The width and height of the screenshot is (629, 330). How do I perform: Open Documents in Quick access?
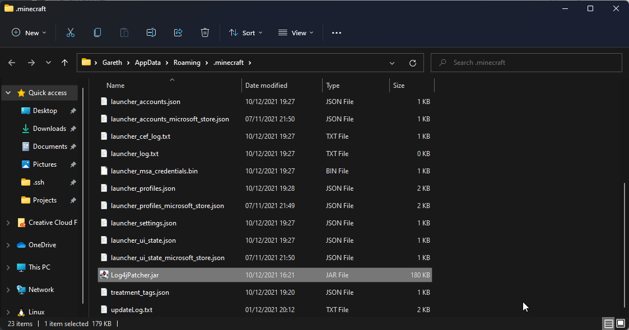point(50,147)
